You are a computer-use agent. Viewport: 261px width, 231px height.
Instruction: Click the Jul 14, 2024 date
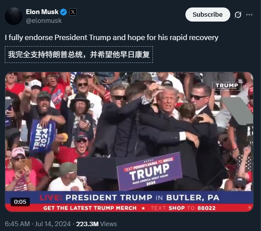(x=53, y=224)
